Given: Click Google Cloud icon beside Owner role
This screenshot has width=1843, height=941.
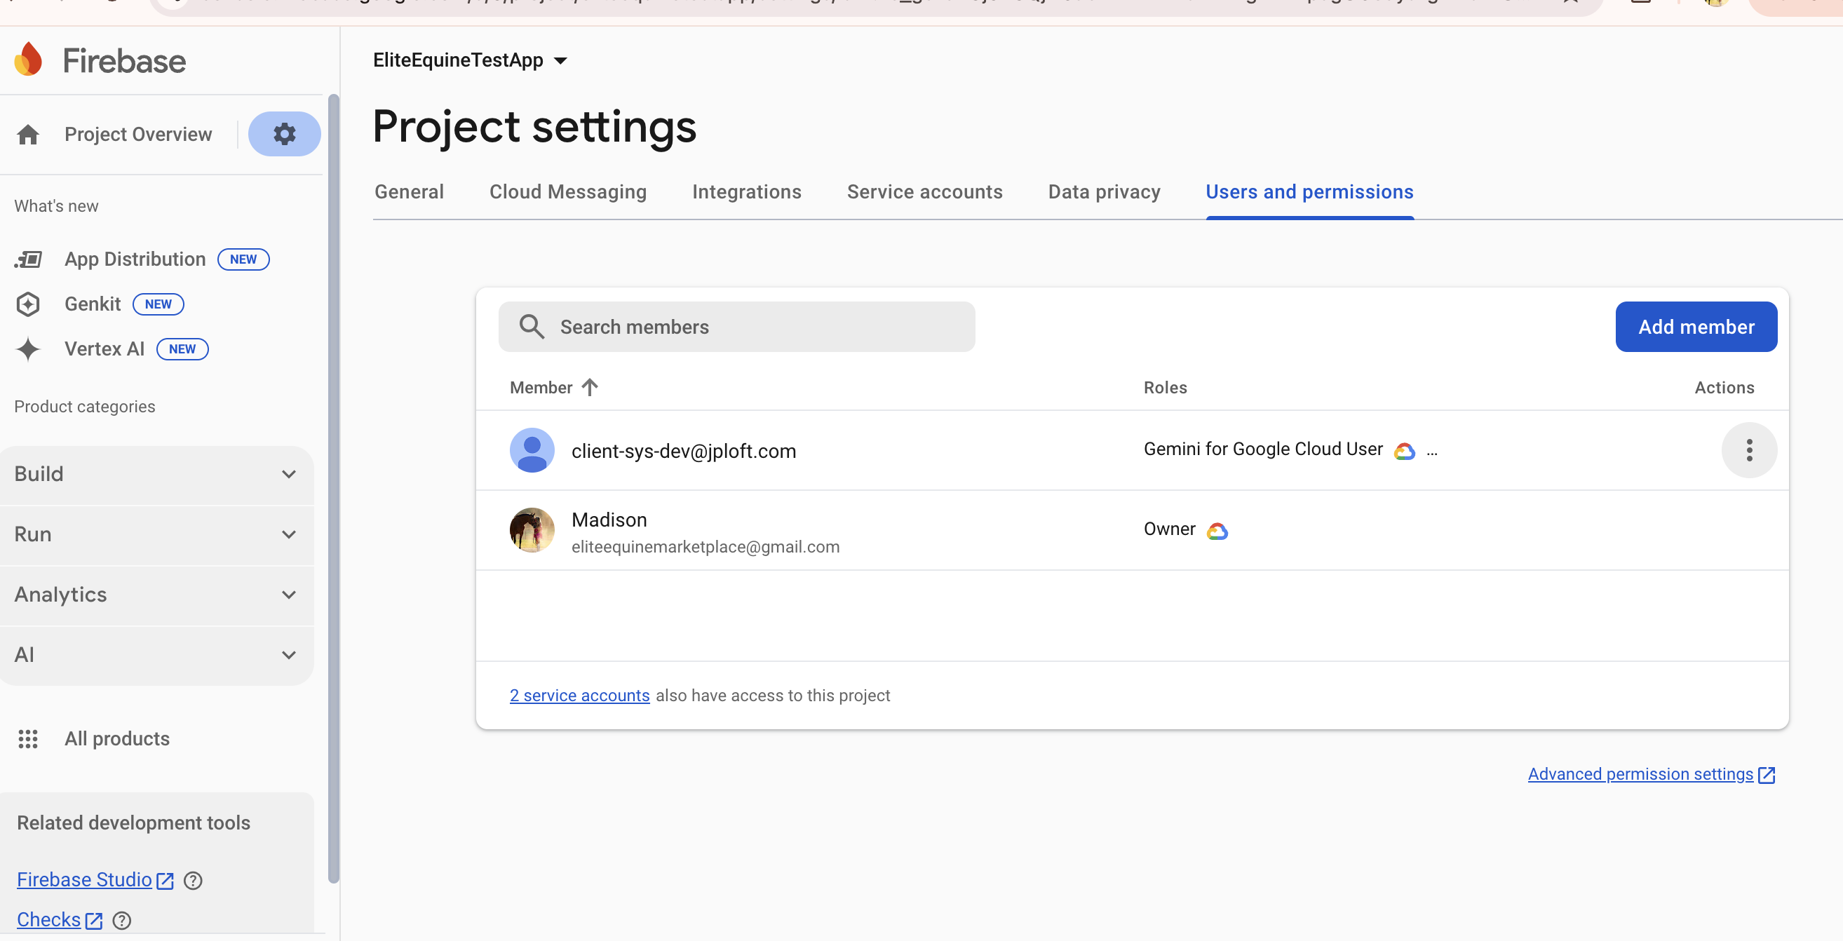Looking at the screenshot, I should pyautogui.click(x=1217, y=530).
